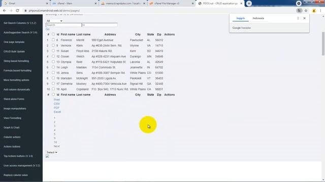Focus the Search text field
The height and width of the screenshot is (182, 325).
point(63,25)
